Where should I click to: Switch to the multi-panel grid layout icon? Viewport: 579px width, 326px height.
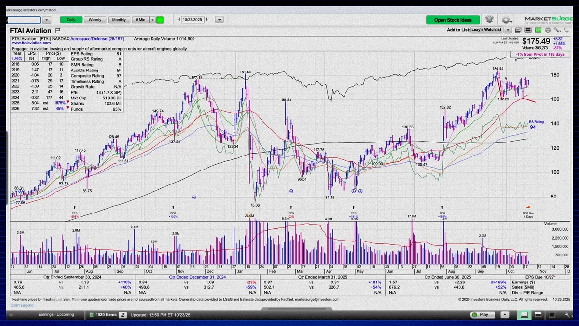pos(528,30)
